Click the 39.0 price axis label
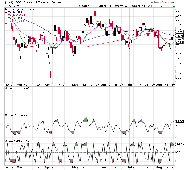The width and height of the screenshot is (186, 170). click(179, 80)
